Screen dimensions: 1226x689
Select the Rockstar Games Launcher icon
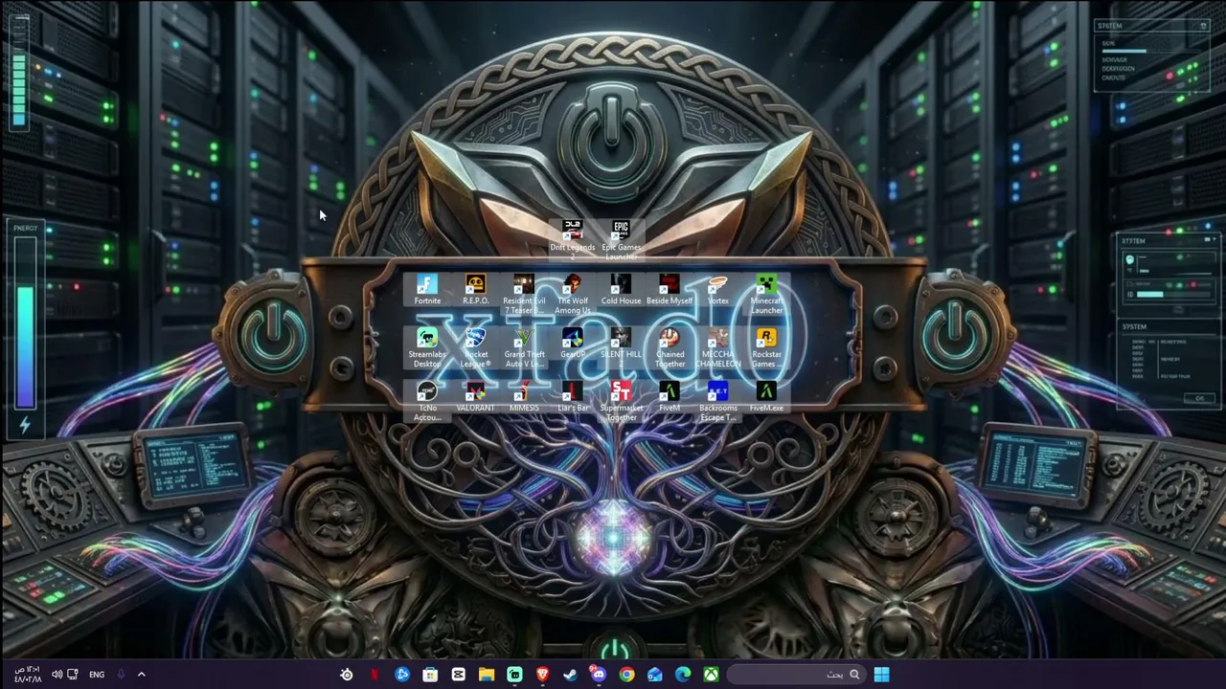pos(766,348)
